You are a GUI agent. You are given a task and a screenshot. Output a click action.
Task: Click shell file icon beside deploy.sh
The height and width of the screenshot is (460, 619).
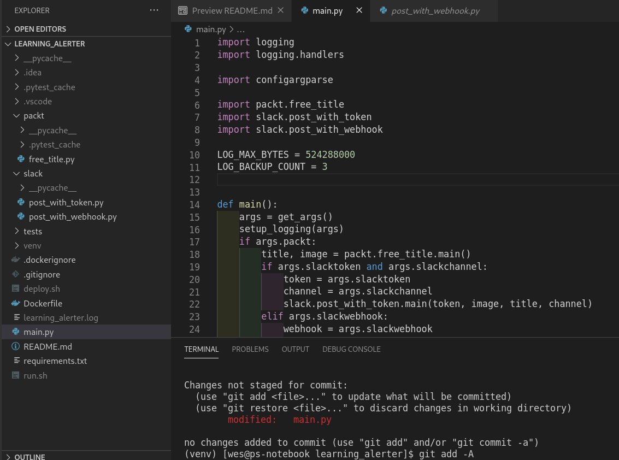[16, 288]
